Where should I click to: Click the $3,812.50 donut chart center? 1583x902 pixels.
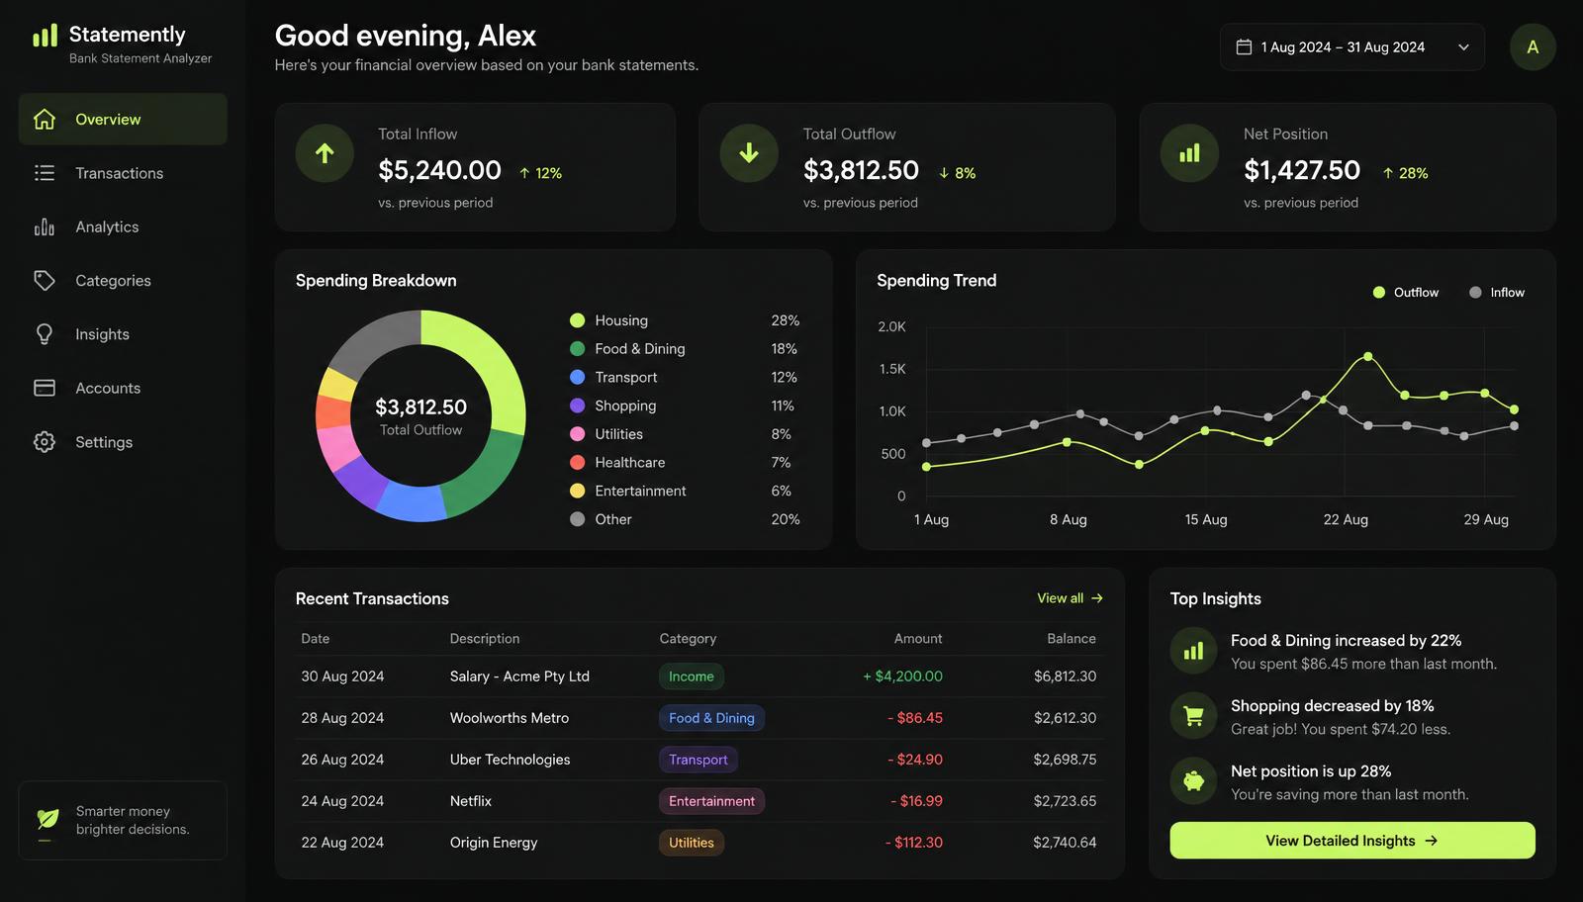click(420, 407)
